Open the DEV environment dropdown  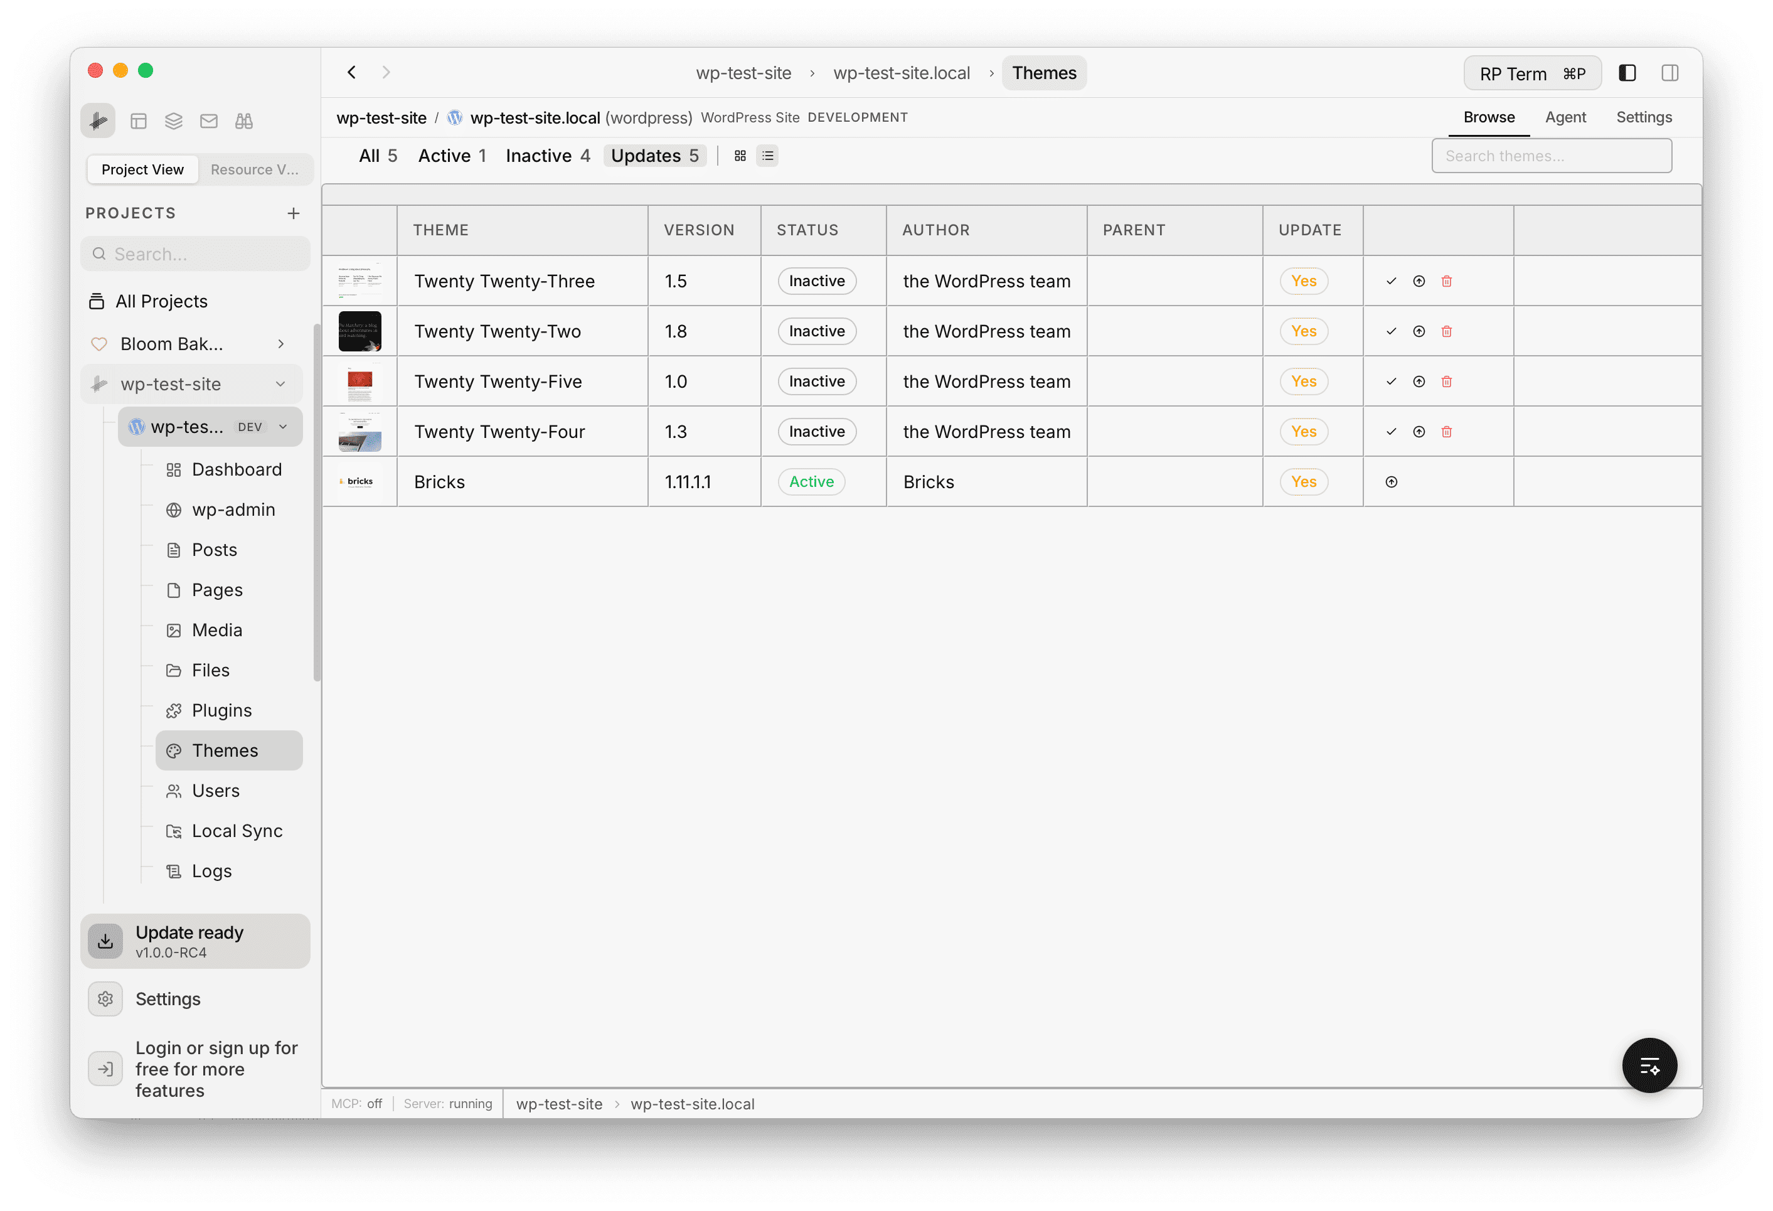point(283,427)
